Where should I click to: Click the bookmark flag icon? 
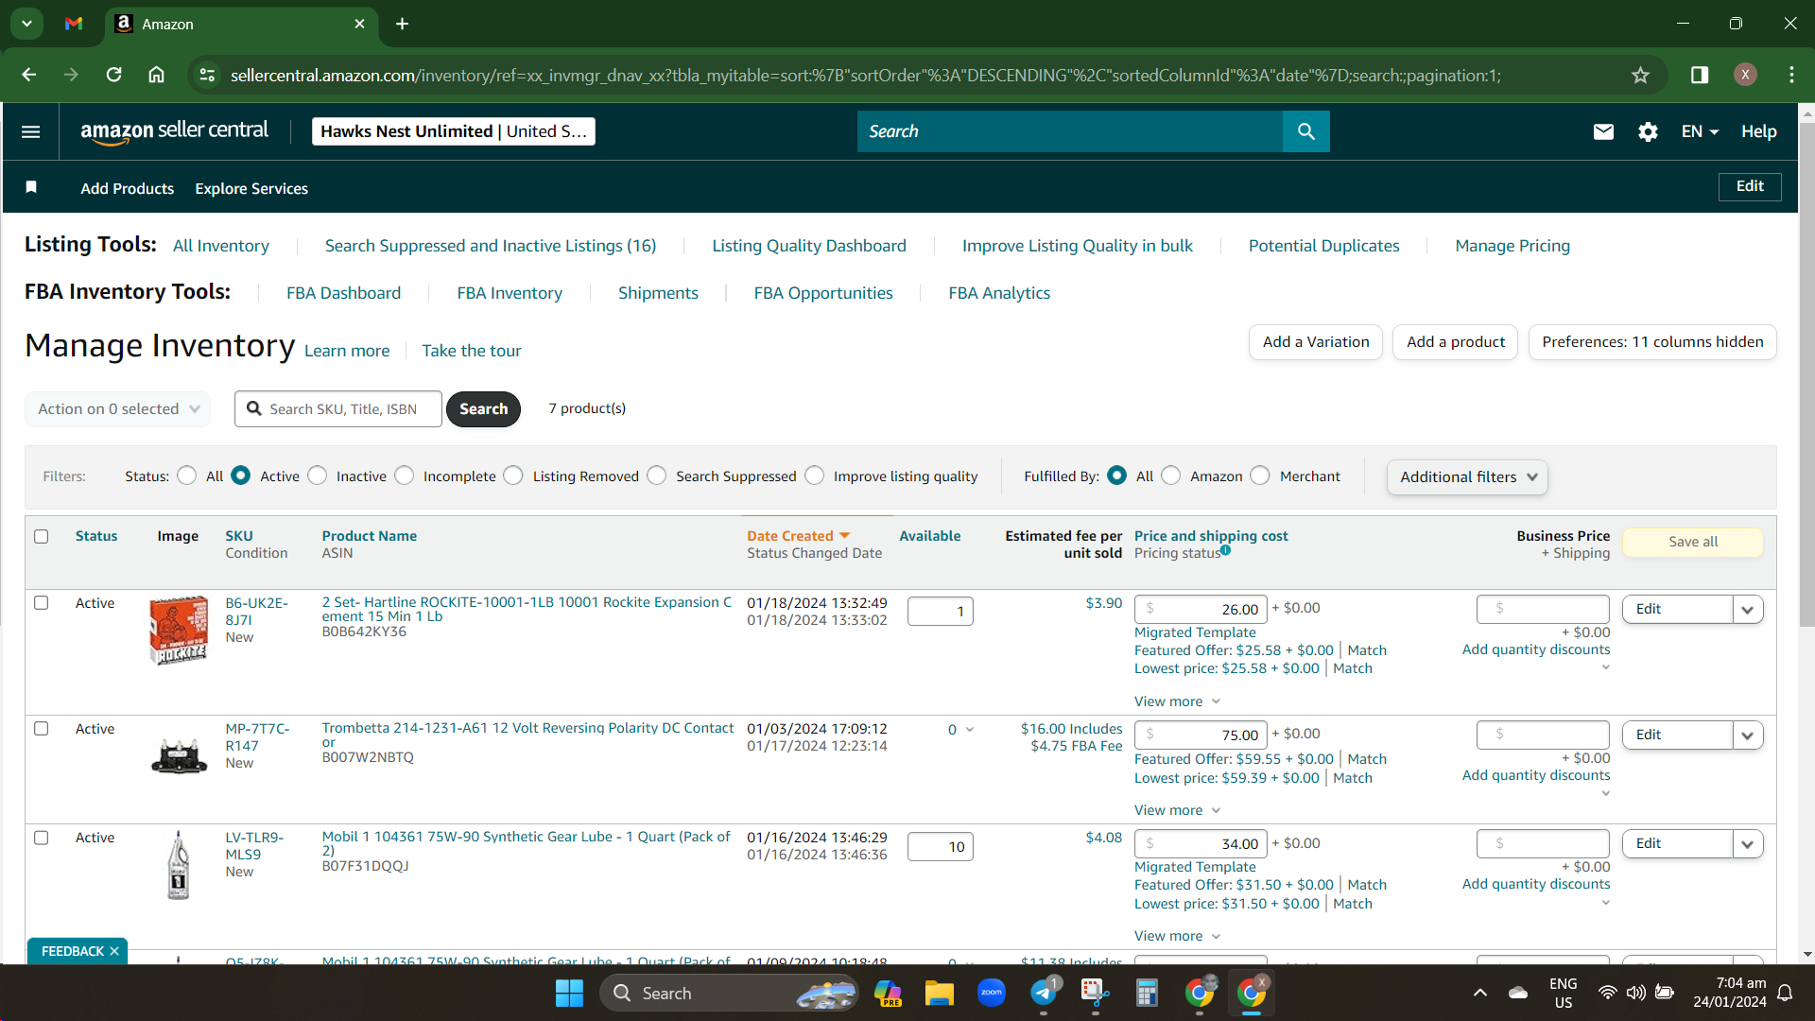pos(31,187)
